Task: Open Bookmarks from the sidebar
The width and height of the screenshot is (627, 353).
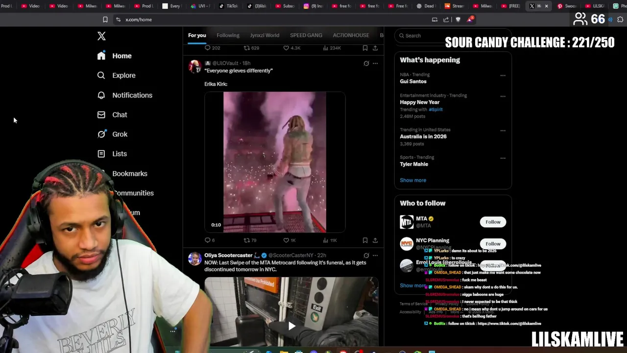Action: click(x=130, y=174)
